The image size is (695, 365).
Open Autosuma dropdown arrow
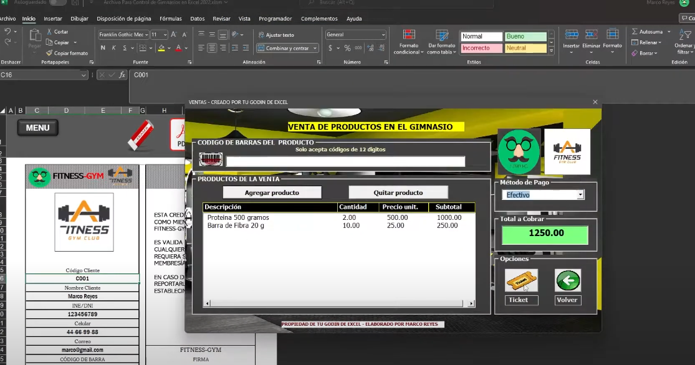pos(669,32)
